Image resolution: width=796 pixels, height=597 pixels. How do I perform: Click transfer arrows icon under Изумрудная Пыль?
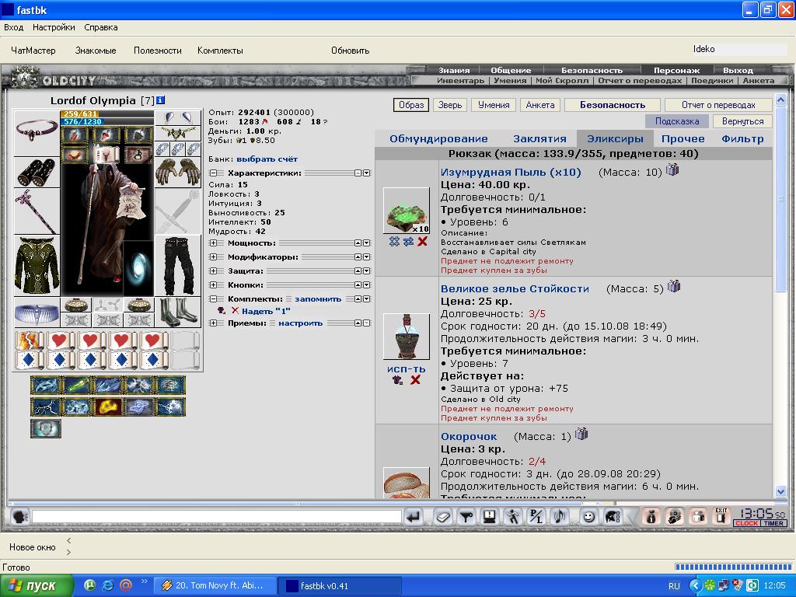coord(408,242)
